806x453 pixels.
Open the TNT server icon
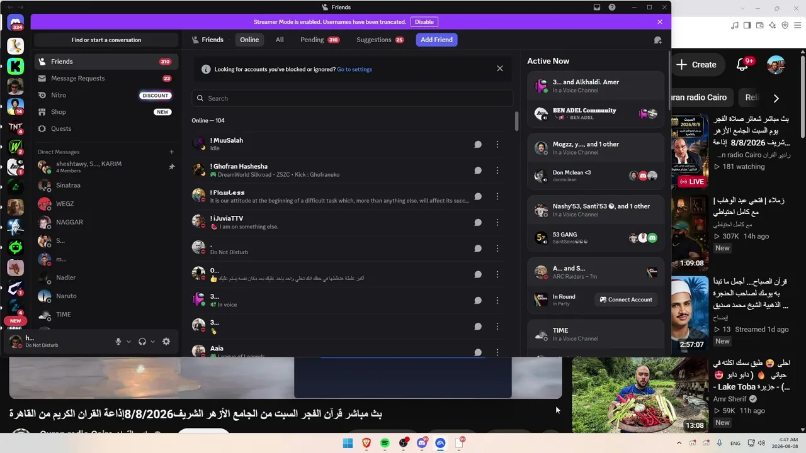(16, 126)
